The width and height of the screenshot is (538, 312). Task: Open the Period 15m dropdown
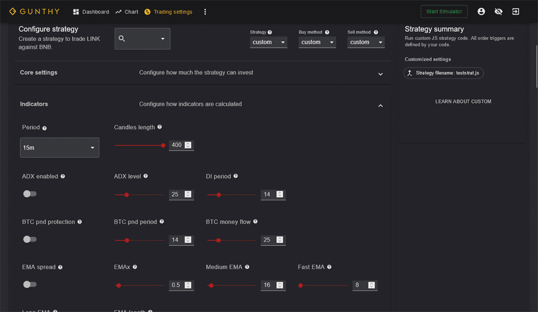click(59, 148)
